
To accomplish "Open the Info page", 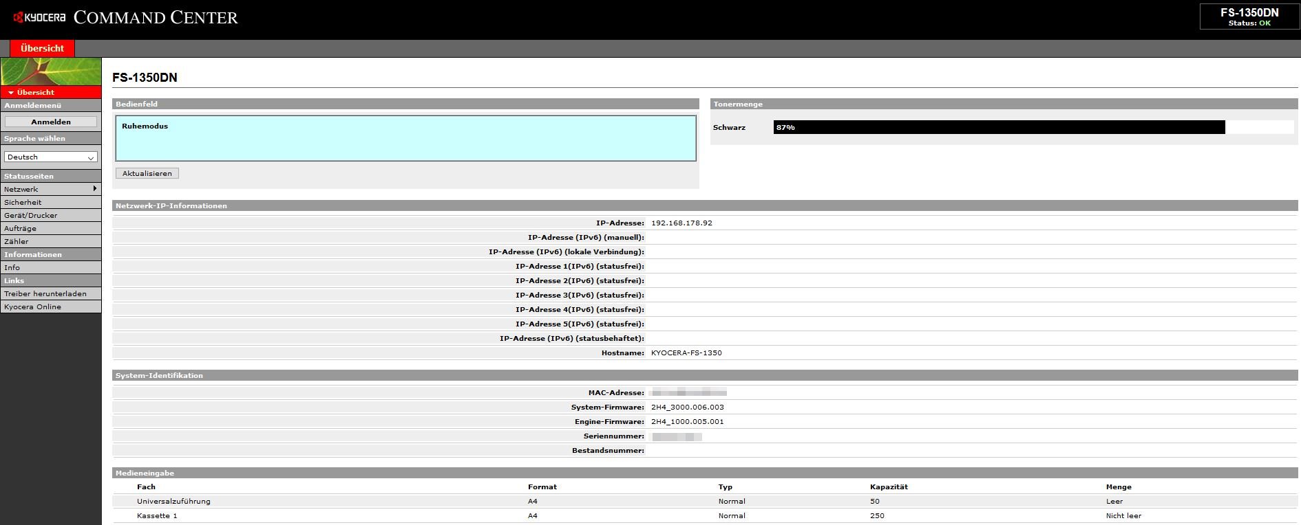I will 51,267.
